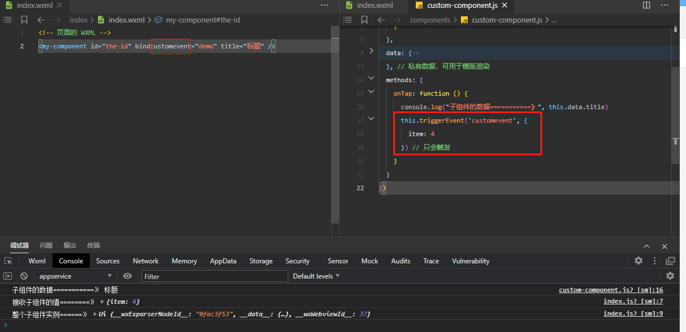Click line 18 'item: 4' in code
Image resolution: width=686 pixels, height=332 pixels.
click(421, 134)
